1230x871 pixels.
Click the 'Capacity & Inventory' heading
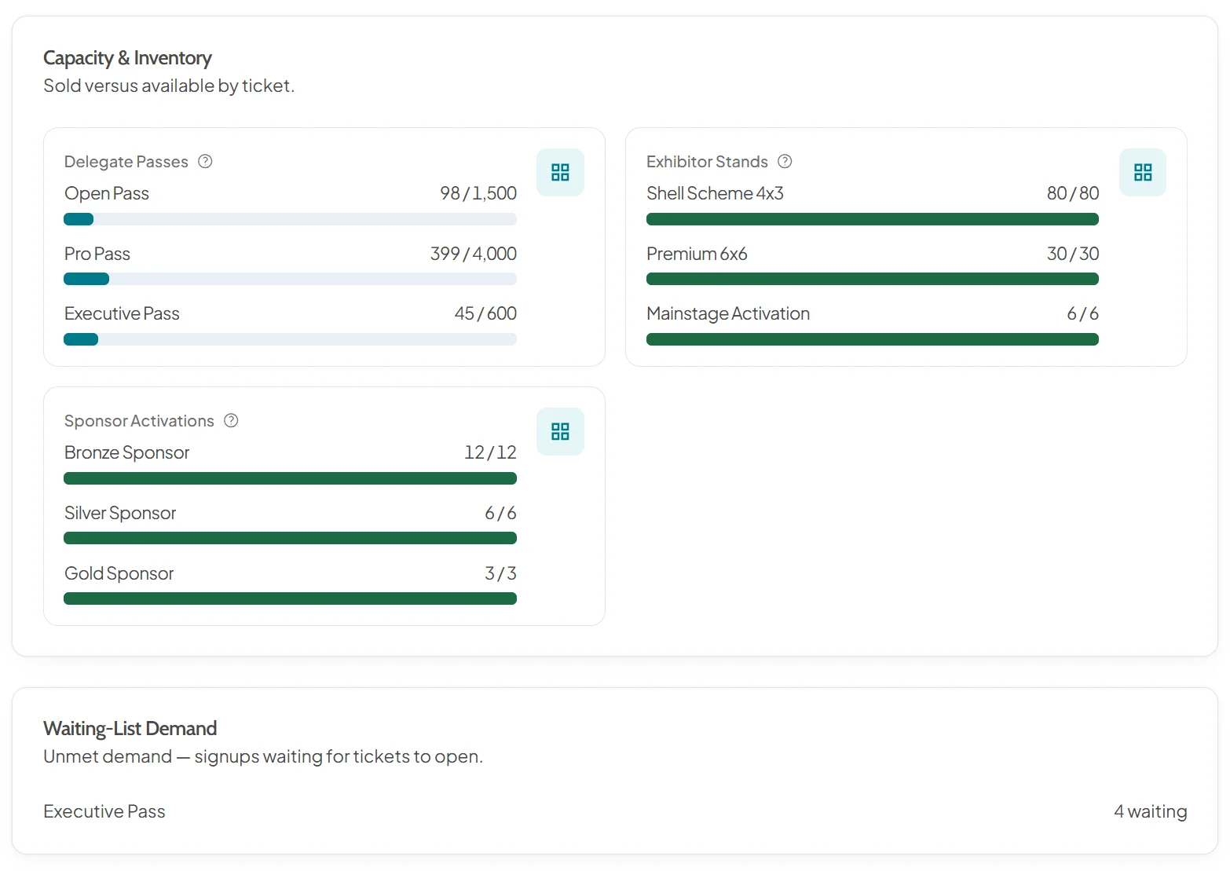point(127,58)
